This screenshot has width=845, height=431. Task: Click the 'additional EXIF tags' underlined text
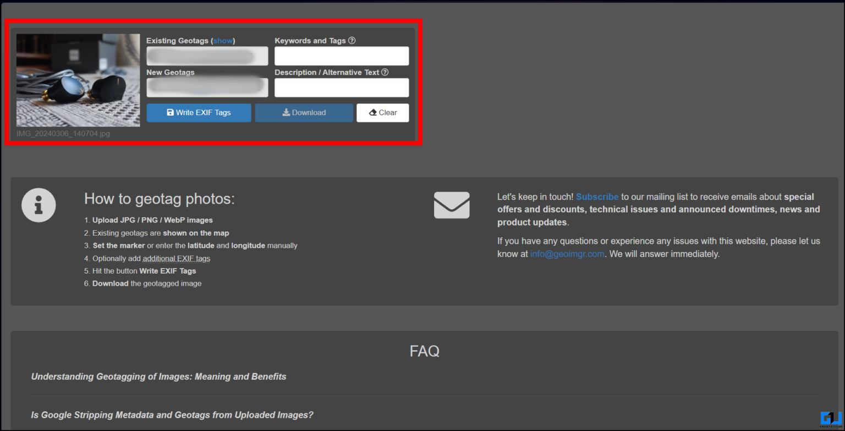coord(176,259)
